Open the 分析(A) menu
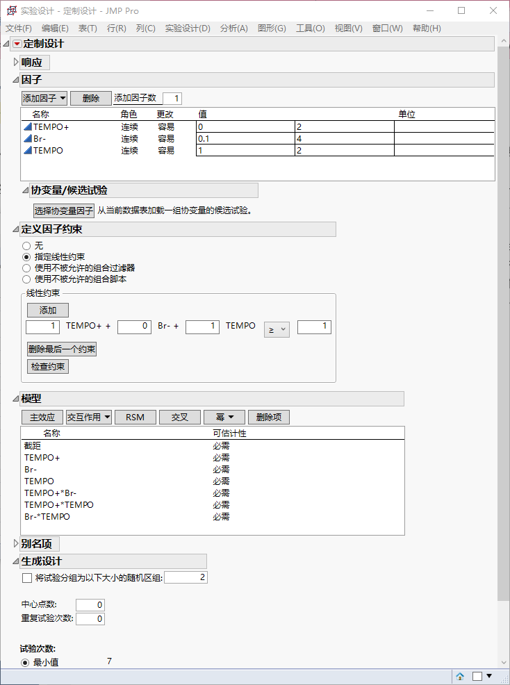The image size is (510, 685). coord(233,28)
